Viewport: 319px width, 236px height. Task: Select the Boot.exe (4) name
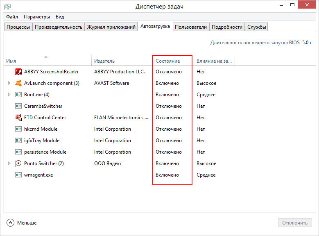pos(37,95)
